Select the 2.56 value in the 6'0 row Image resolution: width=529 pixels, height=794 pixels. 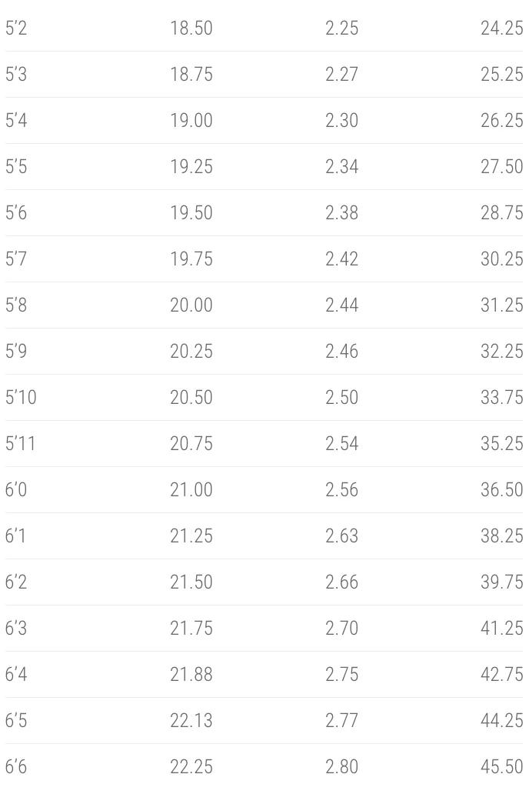point(341,489)
